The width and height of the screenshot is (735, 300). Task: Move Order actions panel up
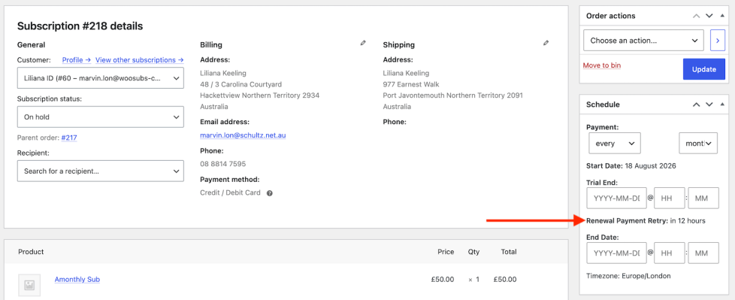[696, 16]
